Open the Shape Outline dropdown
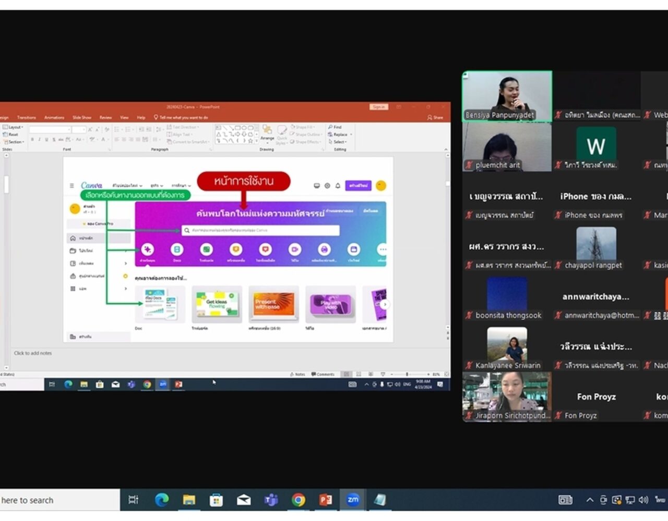The image size is (668, 521). [x=307, y=134]
